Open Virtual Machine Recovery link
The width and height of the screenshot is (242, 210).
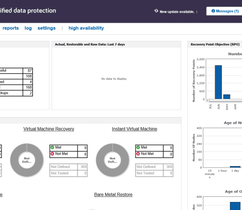click(49, 129)
